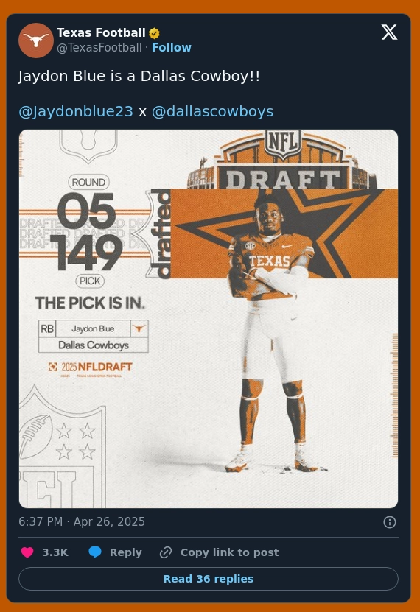This screenshot has width=420, height=612.
Task: Click the gold verified badge
Action: (x=154, y=33)
